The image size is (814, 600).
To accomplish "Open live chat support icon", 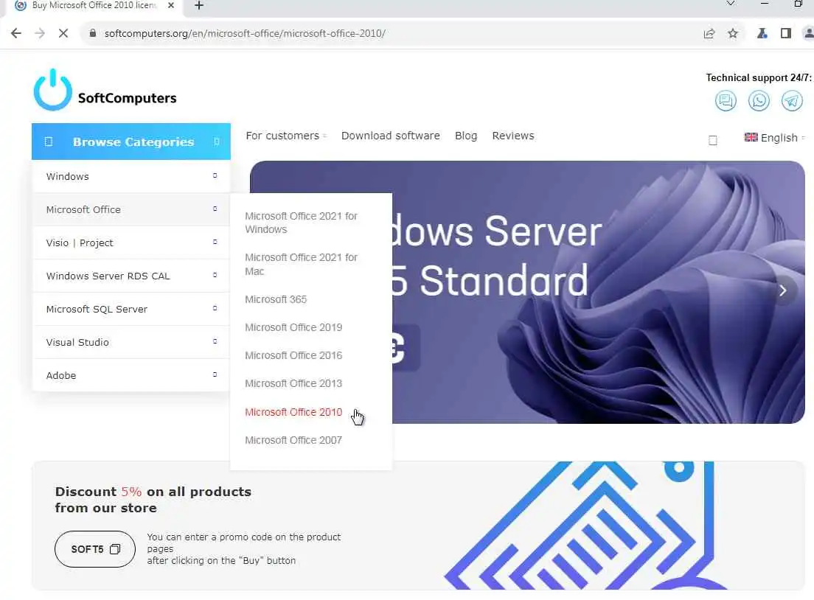I will [x=726, y=100].
